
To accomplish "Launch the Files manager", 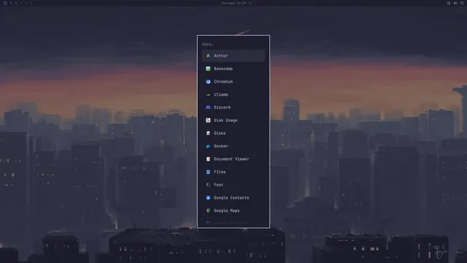I will click(x=233, y=172).
